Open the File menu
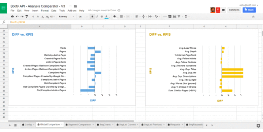 (x=12, y=11)
